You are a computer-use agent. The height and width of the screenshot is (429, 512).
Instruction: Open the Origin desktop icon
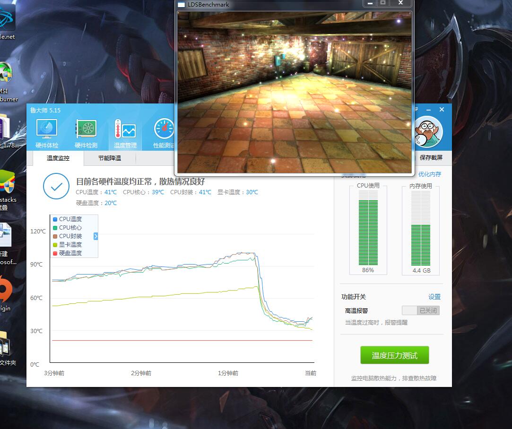[x=6, y=293]
